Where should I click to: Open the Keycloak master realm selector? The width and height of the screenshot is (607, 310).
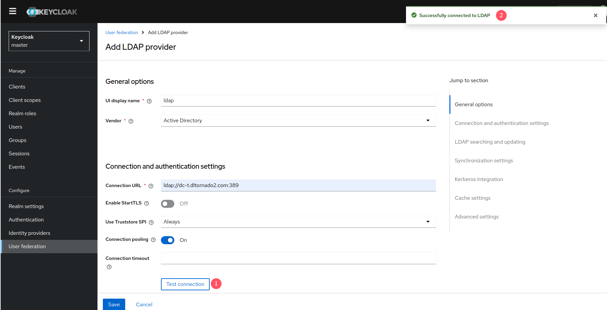coord(49,41)
